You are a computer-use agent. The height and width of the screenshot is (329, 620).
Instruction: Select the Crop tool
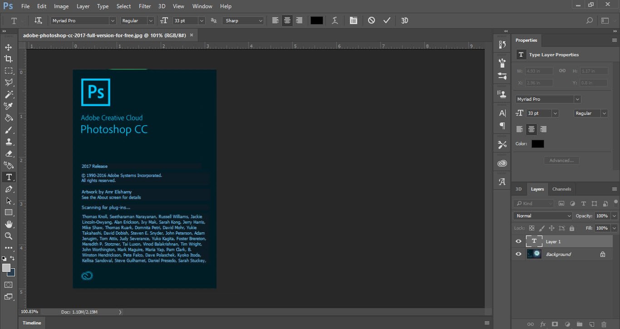pos(9,59)
